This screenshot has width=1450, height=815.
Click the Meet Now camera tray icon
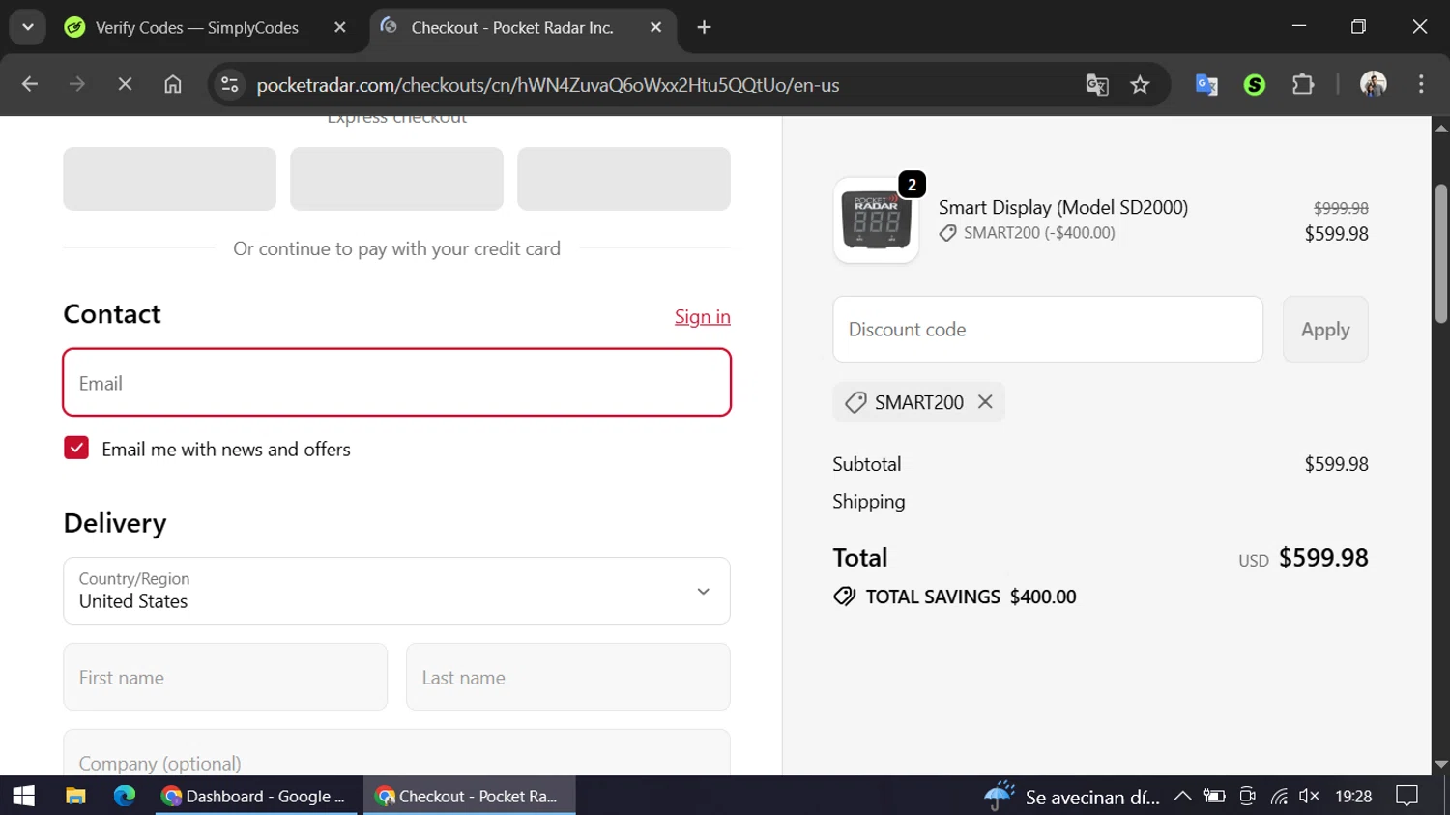click(x=1247, y=797)
